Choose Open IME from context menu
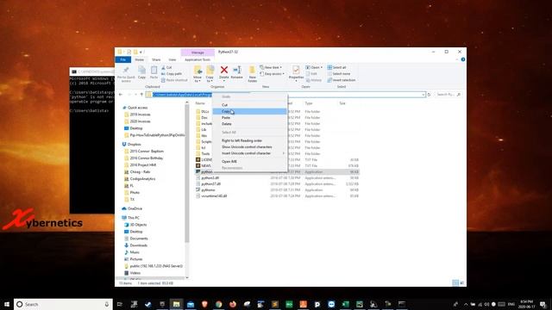This screenshot has height=310, width=552. [249, 162]
